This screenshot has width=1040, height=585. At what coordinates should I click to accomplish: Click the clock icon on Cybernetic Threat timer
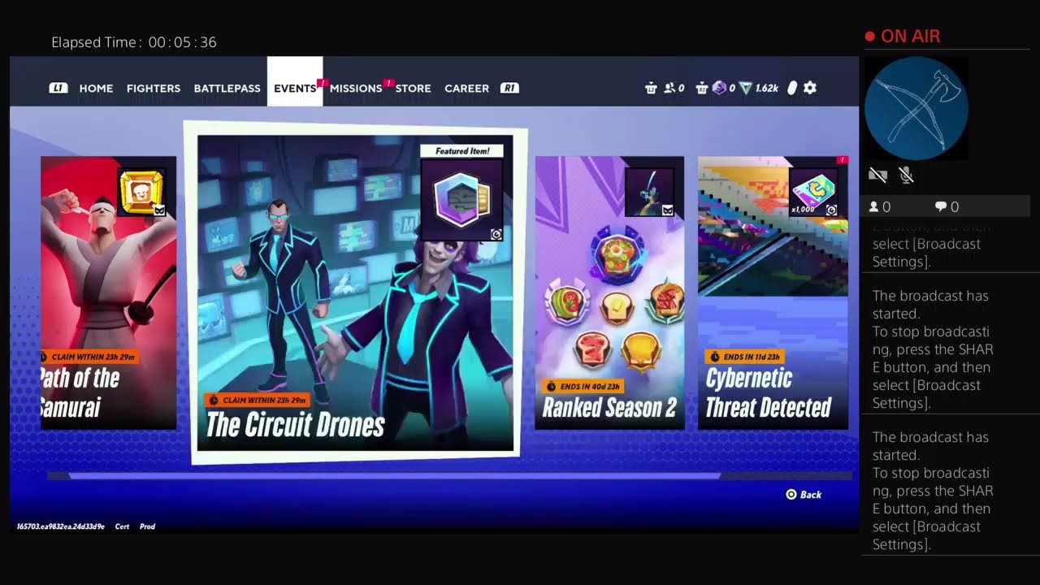coord(714,357)
